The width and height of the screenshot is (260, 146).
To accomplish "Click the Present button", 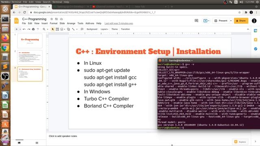I will 221,21.
